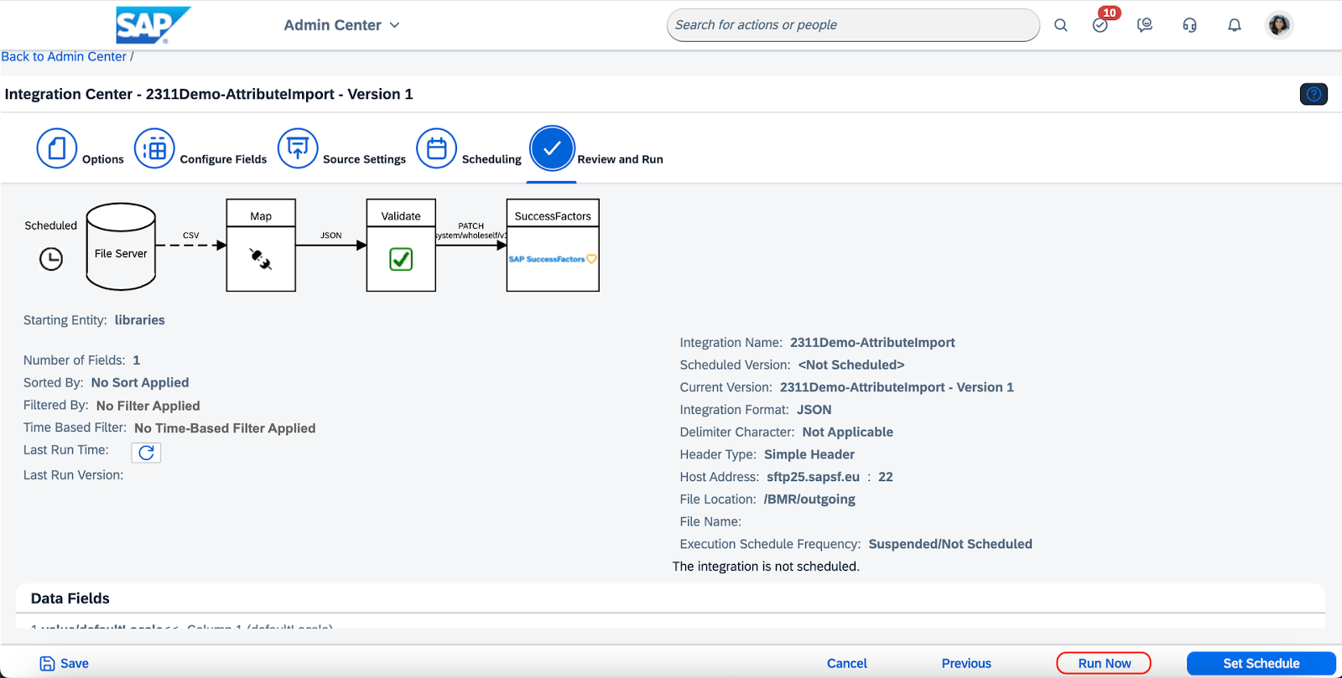This screenshot has height=678, width=1342.
Task: Select the No Filter Applied value
Action: 148,406
